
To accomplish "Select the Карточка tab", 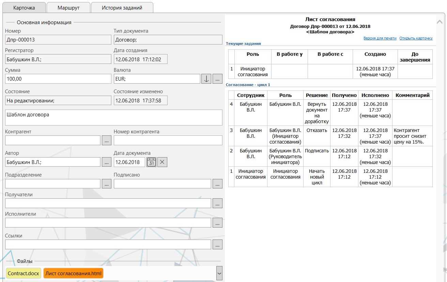I will click(x=24, y=7).
